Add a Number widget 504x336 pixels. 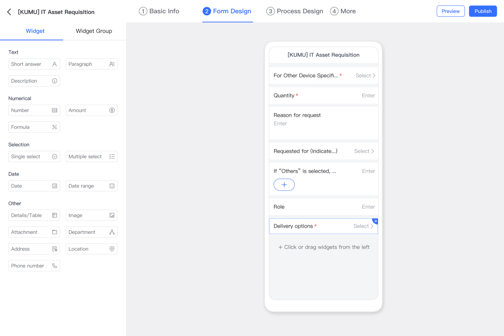34,110
